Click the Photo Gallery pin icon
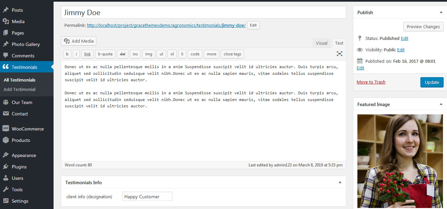Screen dimensions: 447x209 tap(6, 44)
